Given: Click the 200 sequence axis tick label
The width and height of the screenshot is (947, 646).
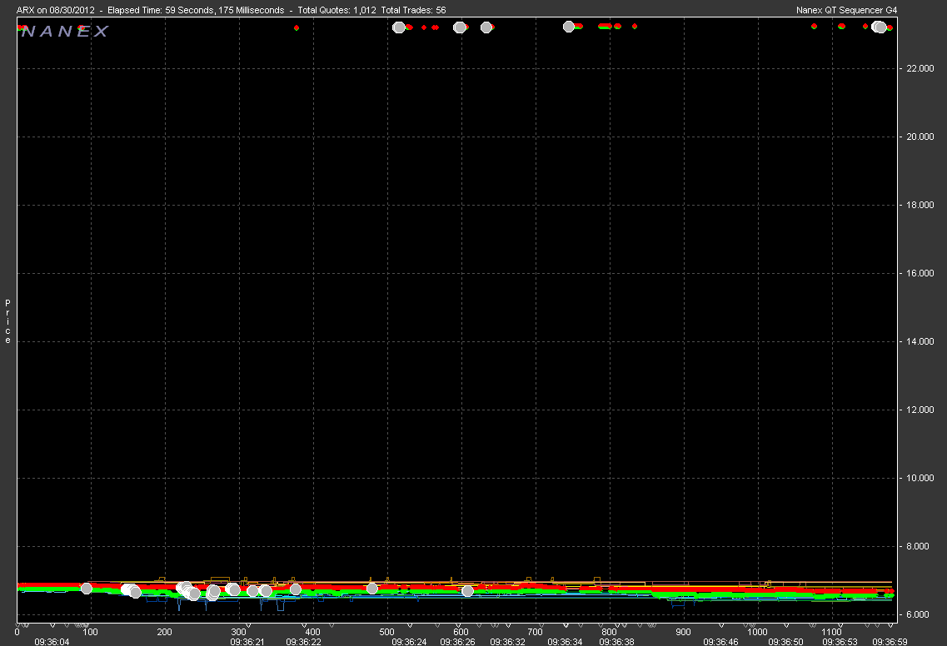Looking at the screenshot, I should [x=164, y=632].
